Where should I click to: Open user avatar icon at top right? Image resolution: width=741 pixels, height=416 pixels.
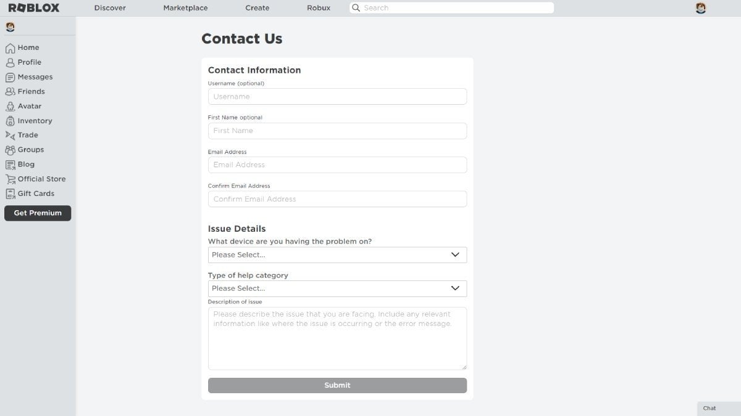(700, 8)
